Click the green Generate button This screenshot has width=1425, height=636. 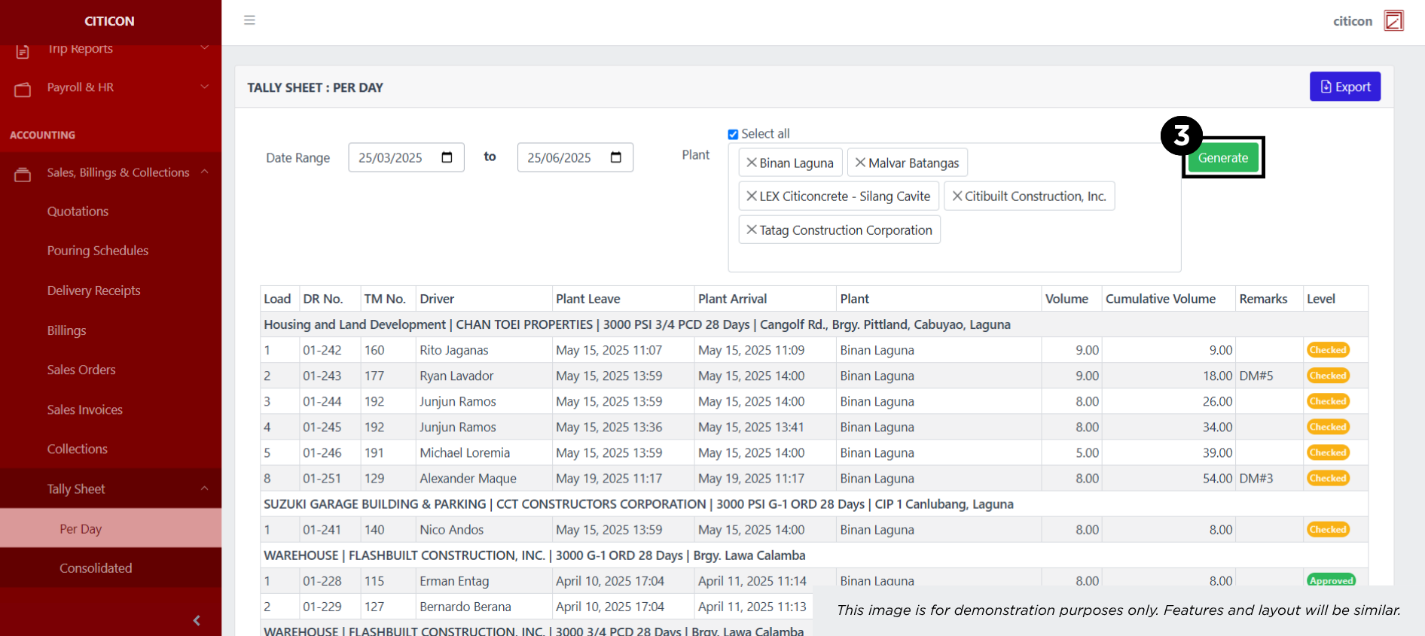point(1222,158)
